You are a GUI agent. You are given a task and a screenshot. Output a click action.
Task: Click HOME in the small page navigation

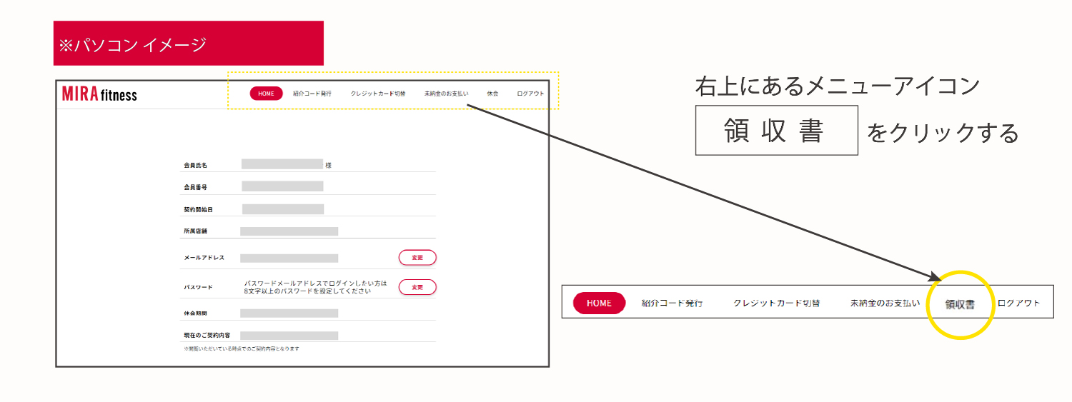pyautogui.click(x=266, y=94)
